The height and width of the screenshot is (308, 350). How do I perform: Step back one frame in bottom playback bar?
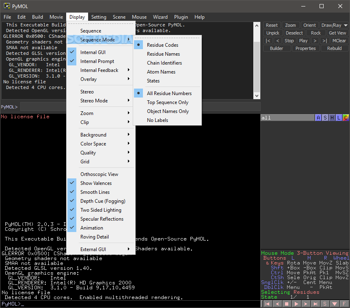pos(277,304)
